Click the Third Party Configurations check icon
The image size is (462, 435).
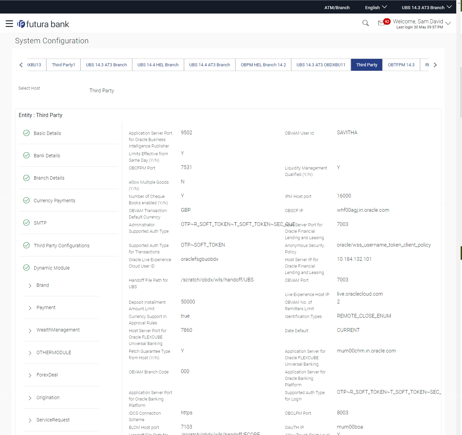(26, 245)
